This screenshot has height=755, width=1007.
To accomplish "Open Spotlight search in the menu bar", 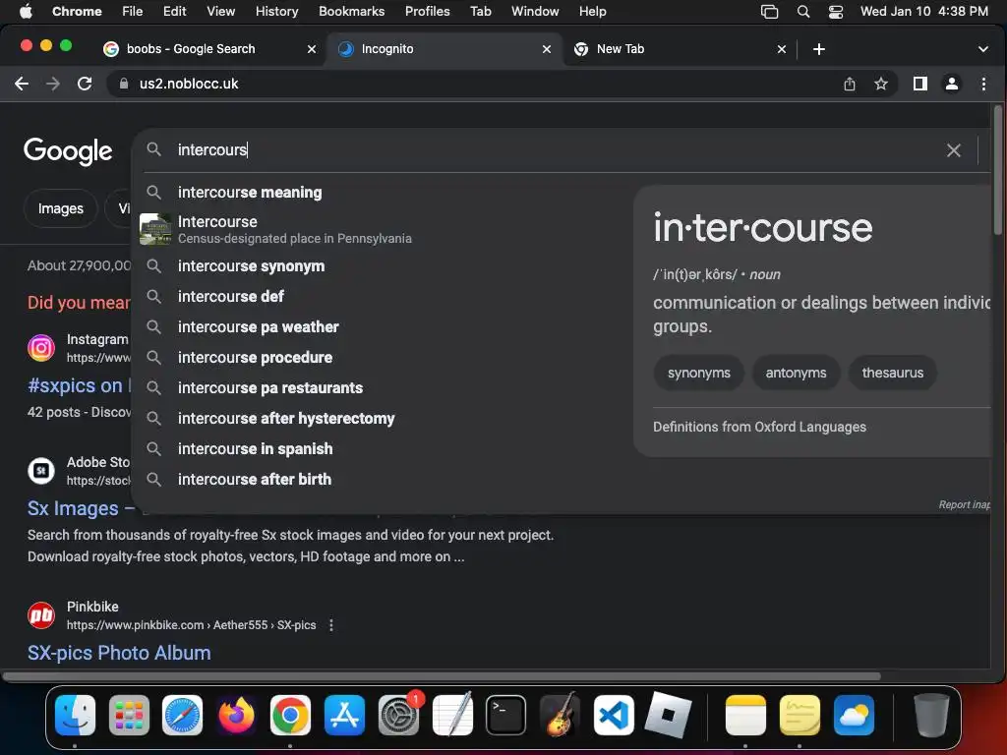I will pos(802,11).
